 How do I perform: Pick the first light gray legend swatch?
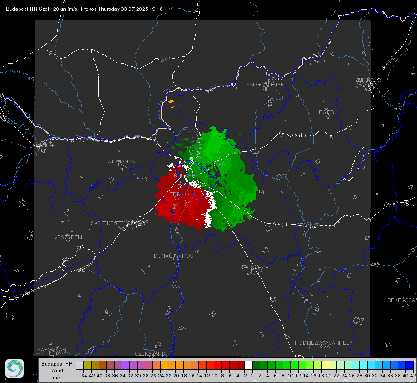coord(80,365)
